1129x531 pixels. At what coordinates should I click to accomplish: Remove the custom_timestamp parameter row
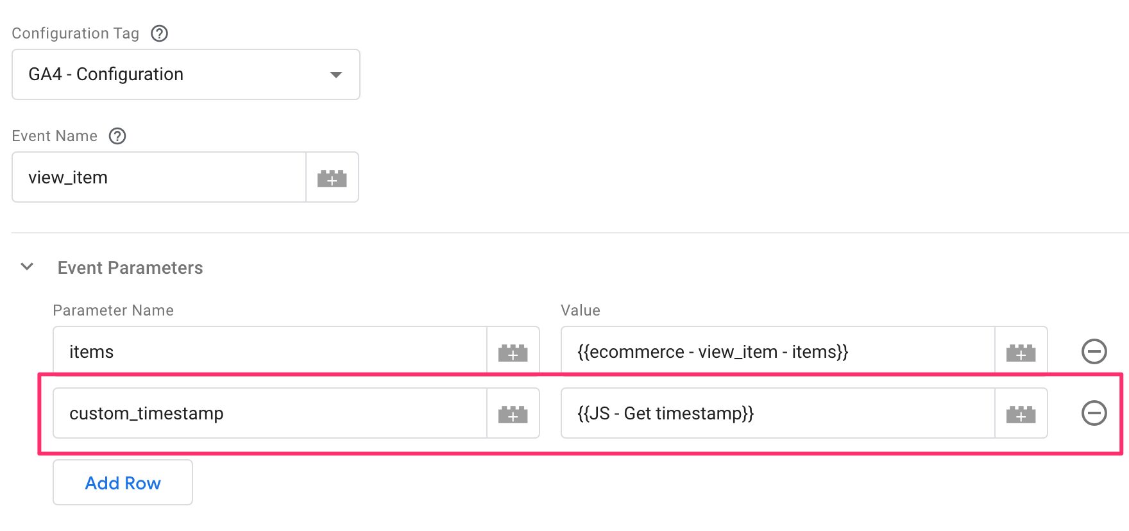coord(1094,413)
